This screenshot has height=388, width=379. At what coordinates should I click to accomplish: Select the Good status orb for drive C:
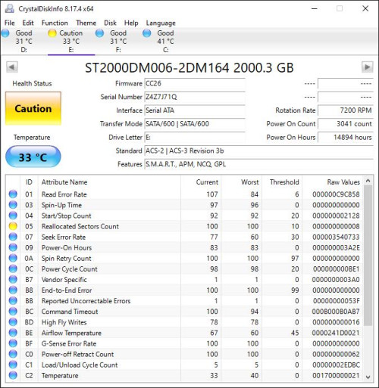(147, 33)
